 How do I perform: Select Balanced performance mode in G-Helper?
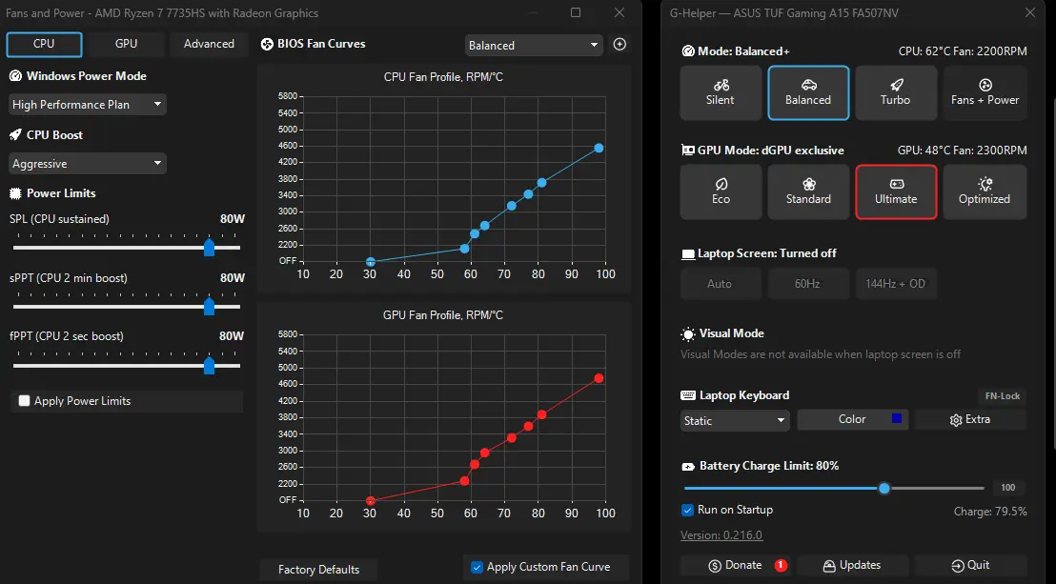point(808,93)
